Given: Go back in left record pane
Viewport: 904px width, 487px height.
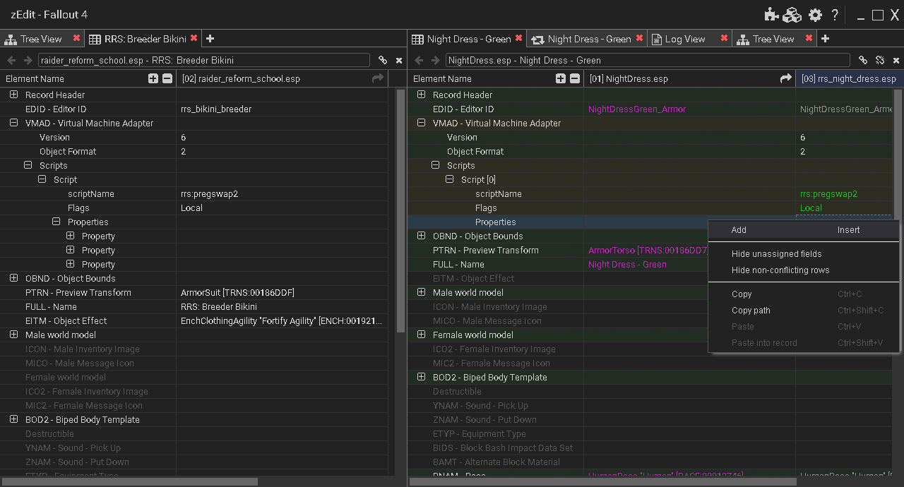Looking at the screenshot, I should 11,61.
